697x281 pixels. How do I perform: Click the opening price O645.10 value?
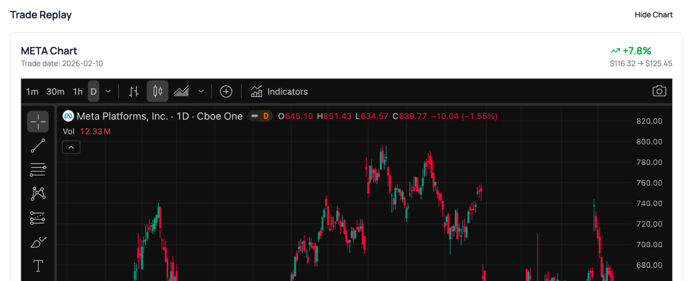click(296, 116)
